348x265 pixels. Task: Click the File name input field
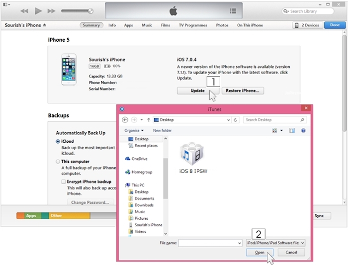tap(209, 243)
